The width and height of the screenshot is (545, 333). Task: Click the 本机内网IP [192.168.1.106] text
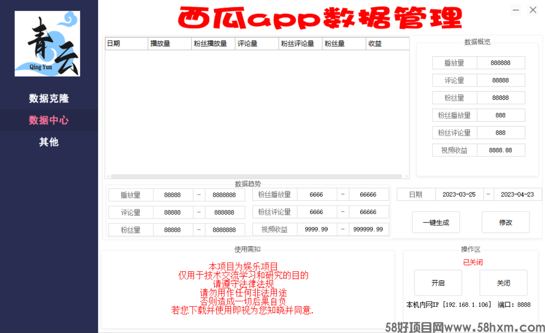click(x=449, y=305)
